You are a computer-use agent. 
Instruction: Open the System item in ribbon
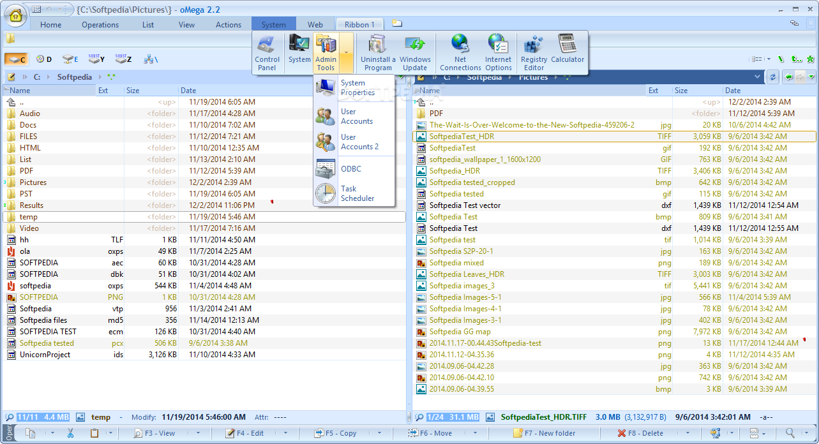pos(299,50)
